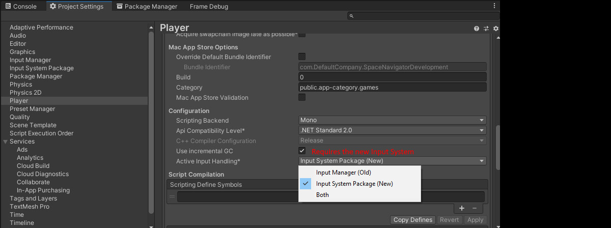Remove a scripting define symbol with minus
The width and height of the screenshot is (611, 228).
[x=475, y=208]
